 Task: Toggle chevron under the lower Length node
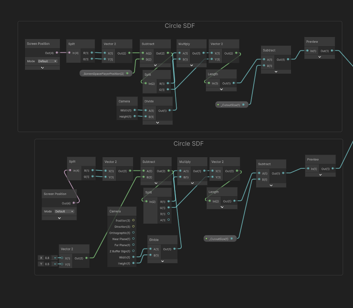(x=222, y=207)
